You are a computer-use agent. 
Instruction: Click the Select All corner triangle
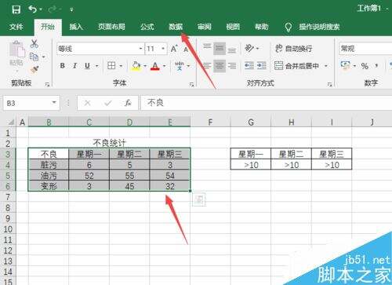[x=10, y=122]
